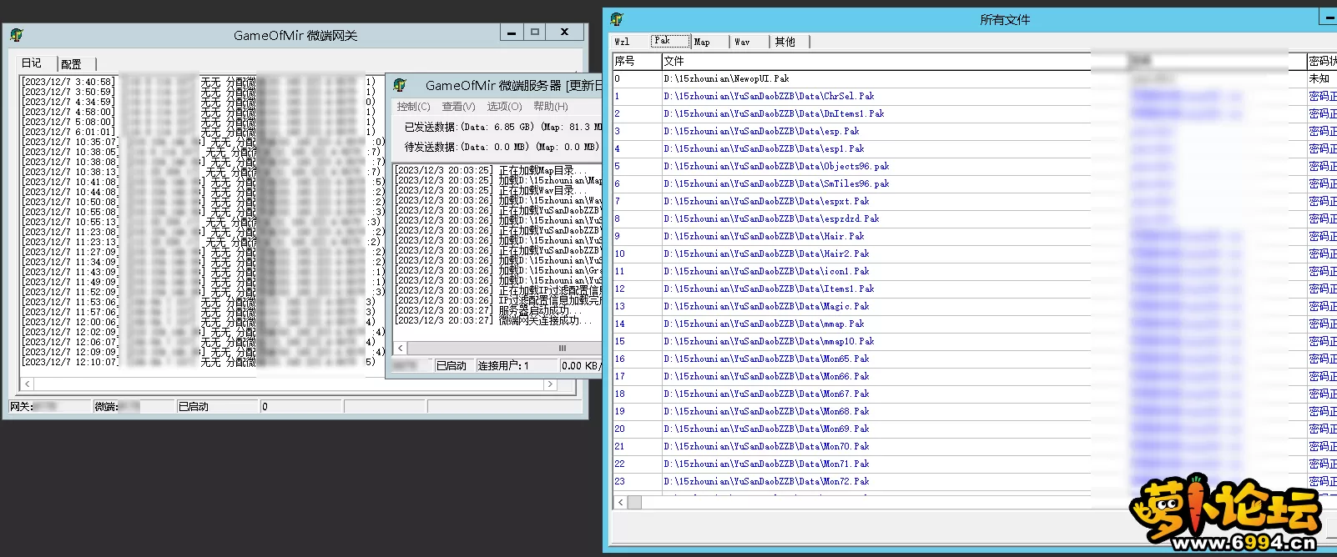Select the Wzl tab in 所有文件 window

coord(623,42)
